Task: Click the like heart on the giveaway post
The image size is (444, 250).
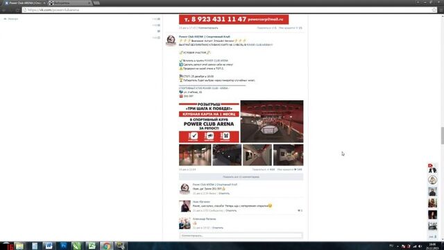Action: click(x=296, y=169)
